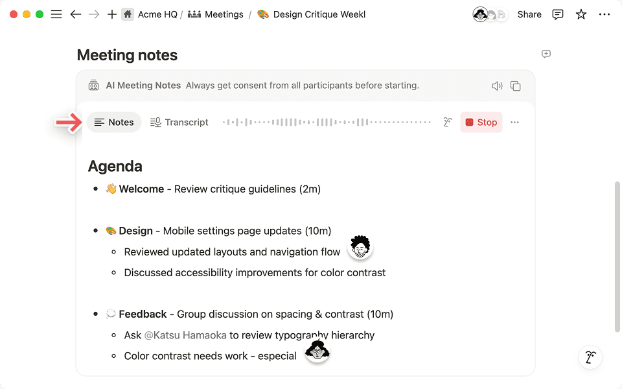Click the AI sparkle icon beside Stop
Viewport: 622px width, 389px height.
tap(447, 122)
